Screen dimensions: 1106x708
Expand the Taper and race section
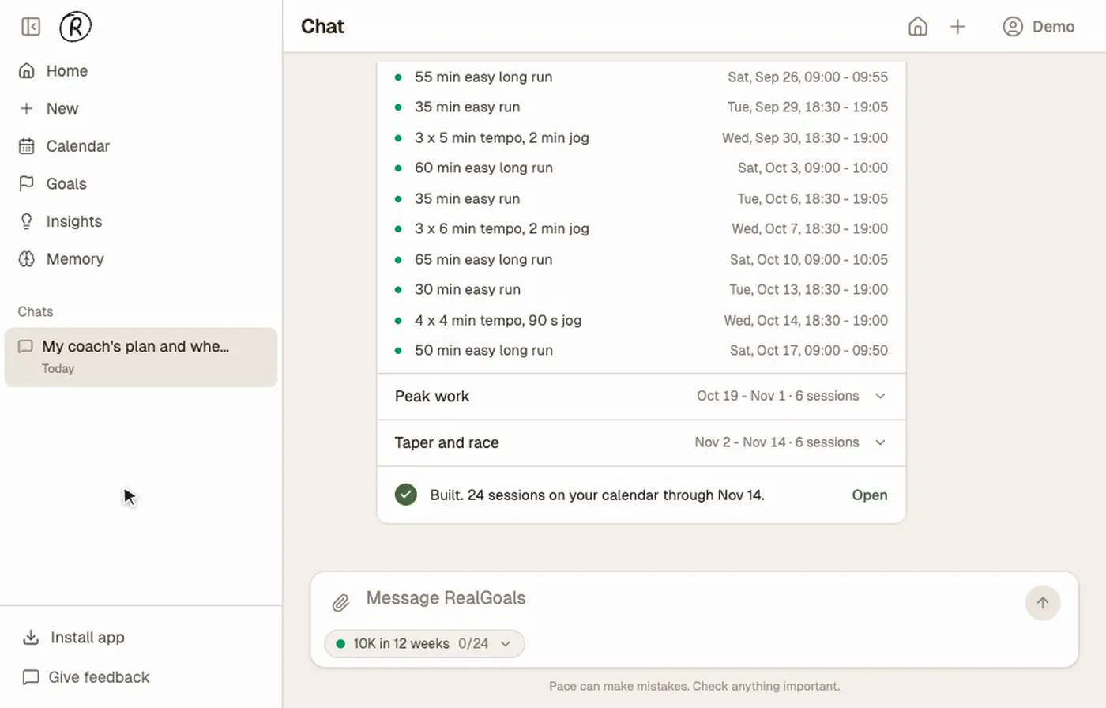(x=641, y=442)
